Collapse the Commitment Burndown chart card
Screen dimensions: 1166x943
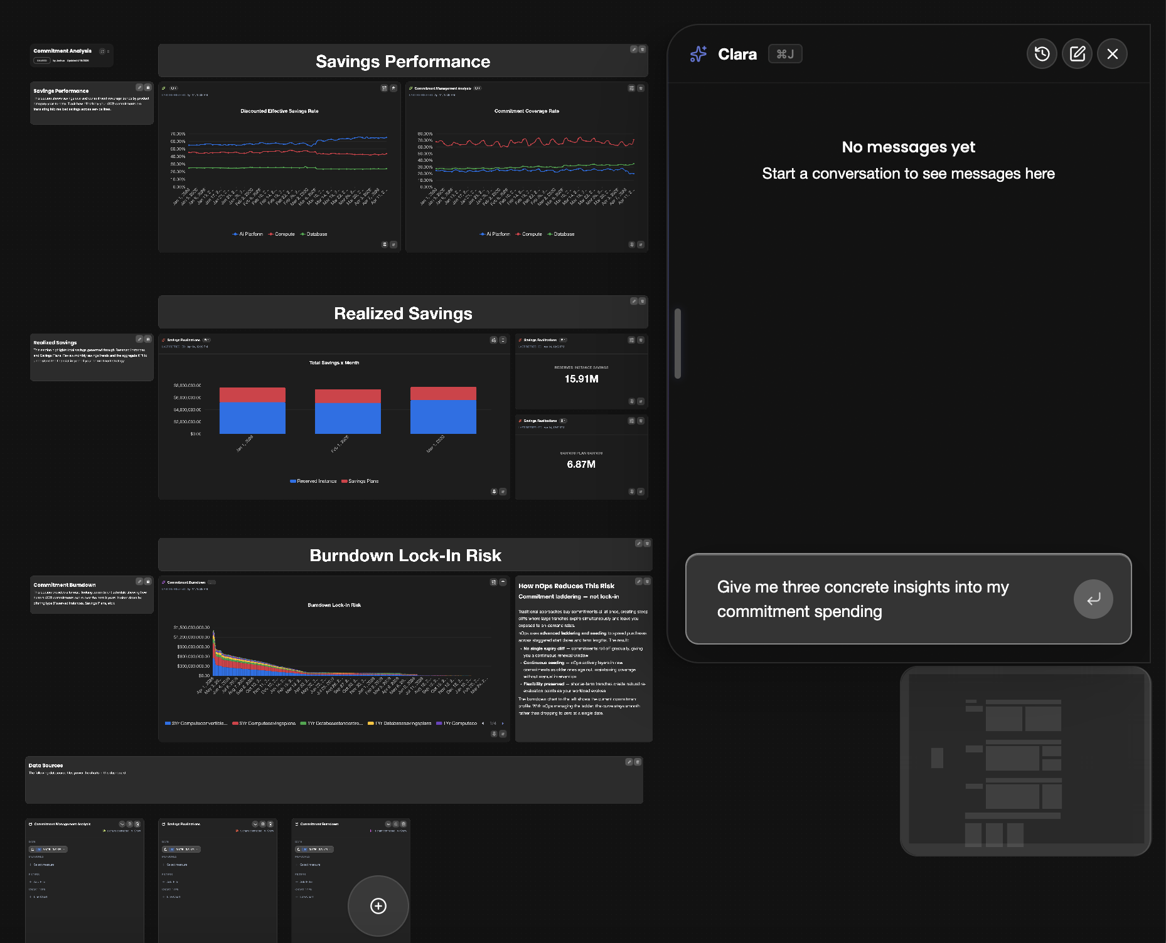point(503,582)
